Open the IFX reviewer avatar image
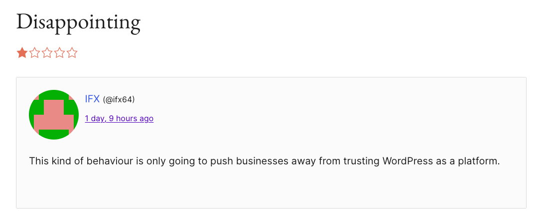The height and width of the screenshot is (217, 542). click(x=54, y=115)
